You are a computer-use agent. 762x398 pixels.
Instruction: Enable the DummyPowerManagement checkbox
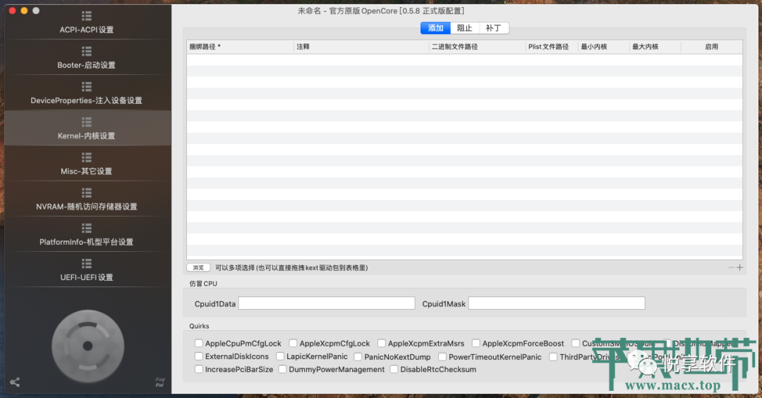(x=282, y=369)
